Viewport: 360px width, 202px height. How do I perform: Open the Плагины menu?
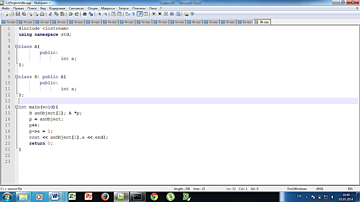tap(139, 8)
